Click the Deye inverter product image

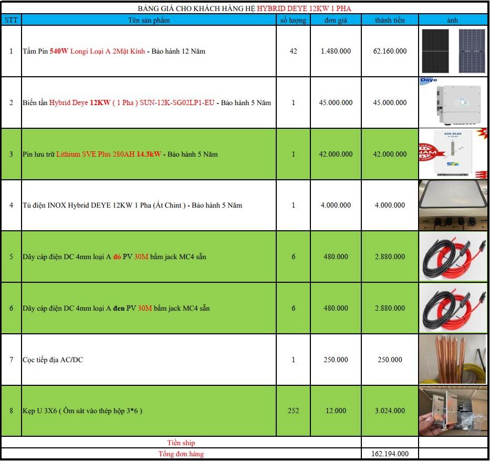pyautogui.click(x=453, y=103)
